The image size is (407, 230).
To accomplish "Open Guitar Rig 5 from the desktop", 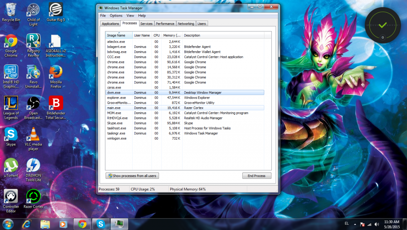I will (56, 12).
